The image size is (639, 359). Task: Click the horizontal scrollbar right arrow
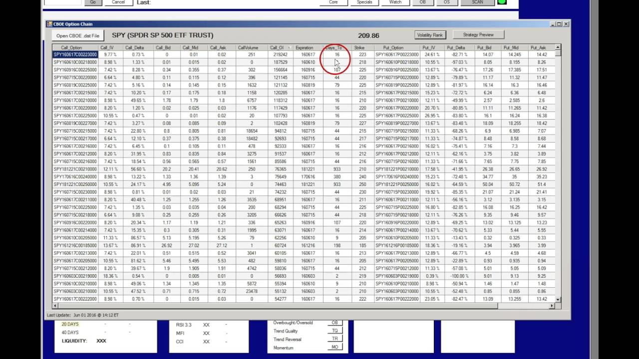pos(552,305)
